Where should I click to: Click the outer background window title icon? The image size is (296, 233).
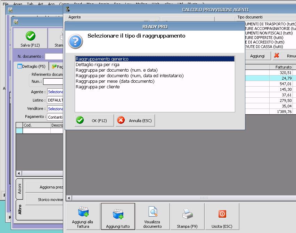tap(10, 10)
